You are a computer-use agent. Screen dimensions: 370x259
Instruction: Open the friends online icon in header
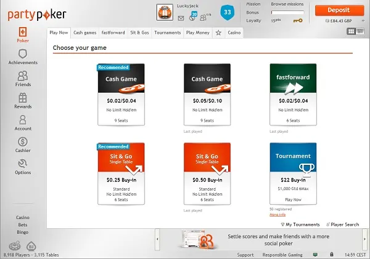coord(205,17)
